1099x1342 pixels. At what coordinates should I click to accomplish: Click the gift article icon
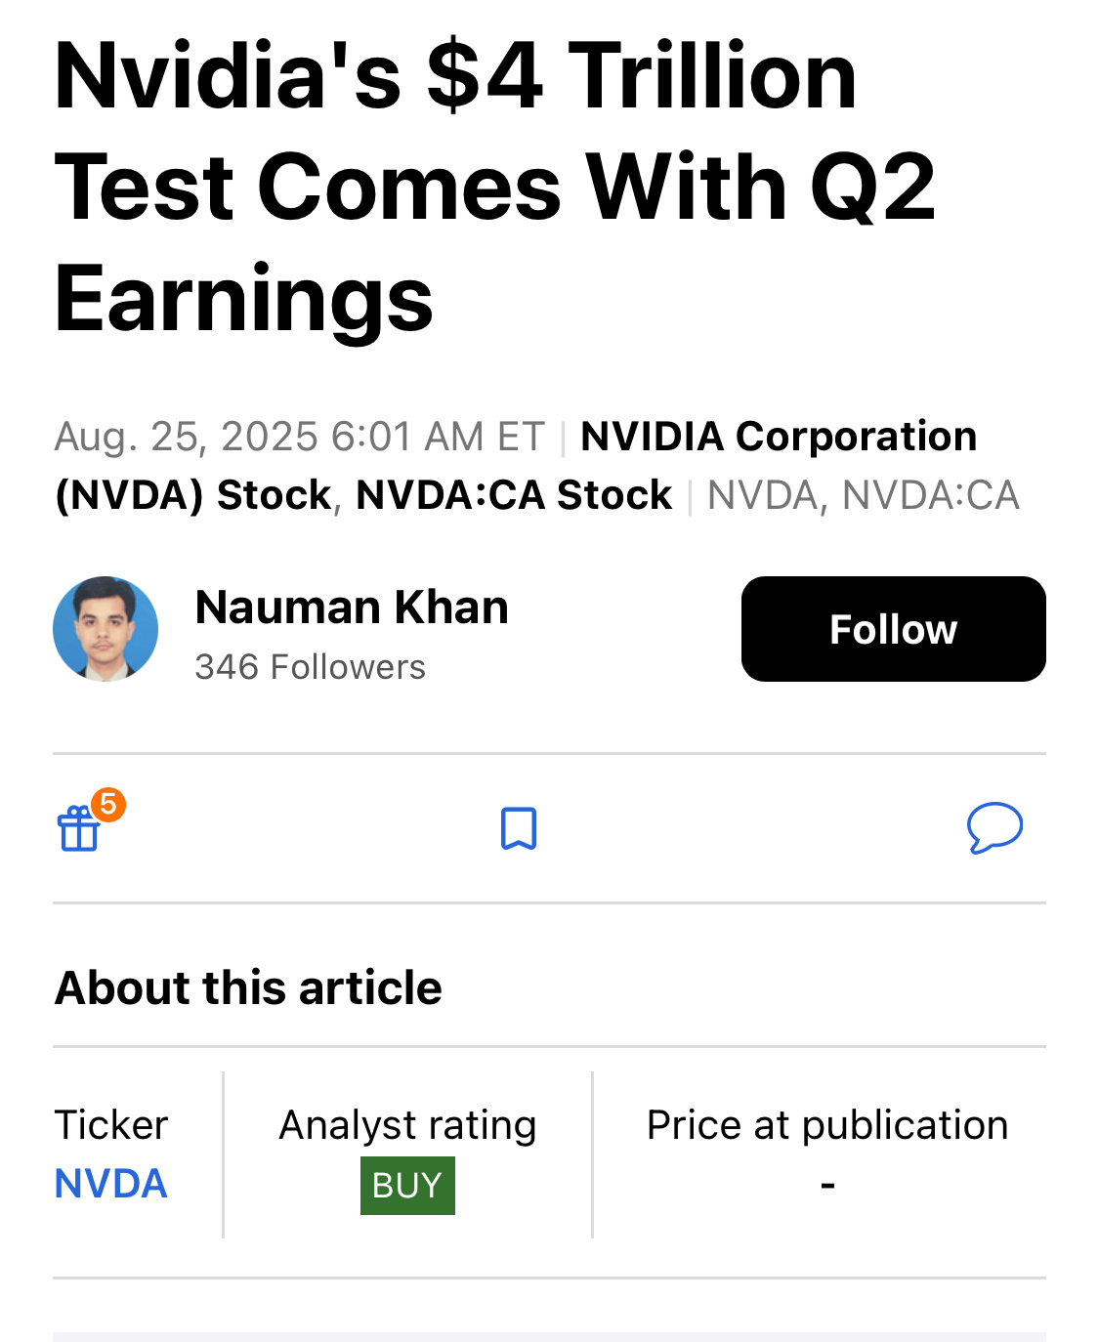pos(79,830)
